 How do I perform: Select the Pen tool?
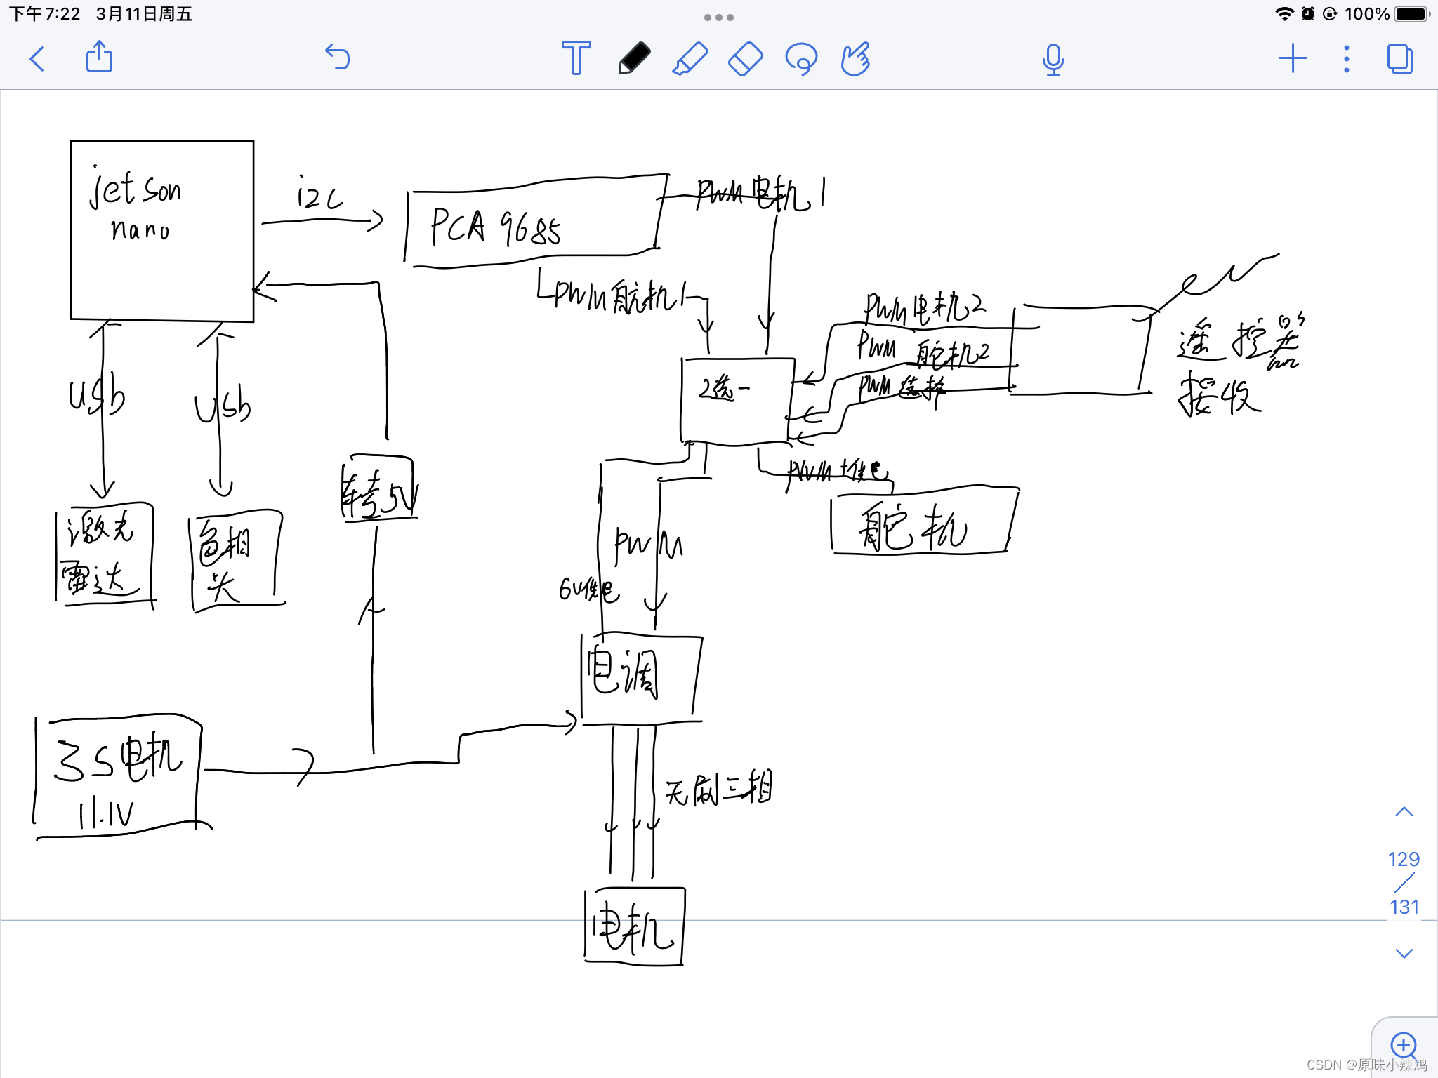point(633,58)
